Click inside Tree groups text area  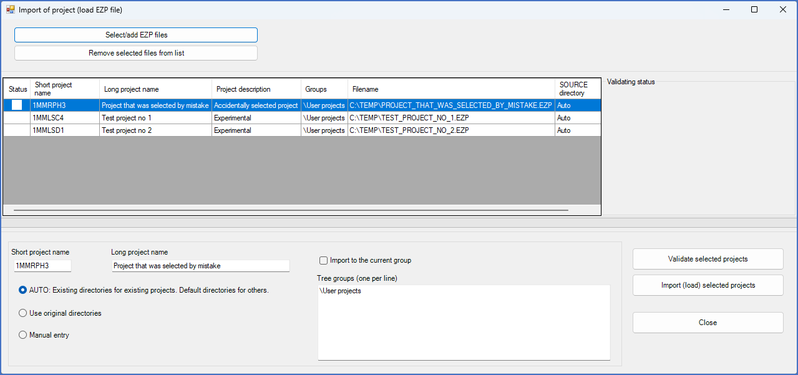pyautogui.click(x=463, y=323)
